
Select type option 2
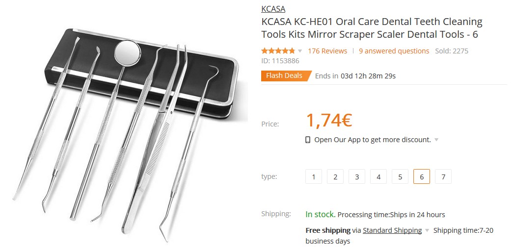point(335,176)
